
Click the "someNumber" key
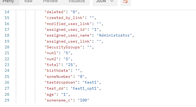[x=59, y=76]
